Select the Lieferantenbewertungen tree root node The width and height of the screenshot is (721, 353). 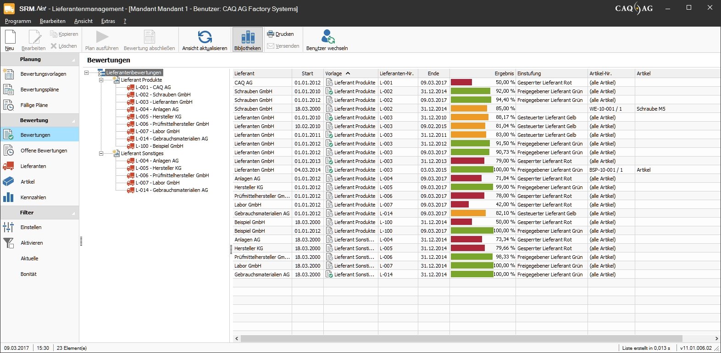coord(133,73)
